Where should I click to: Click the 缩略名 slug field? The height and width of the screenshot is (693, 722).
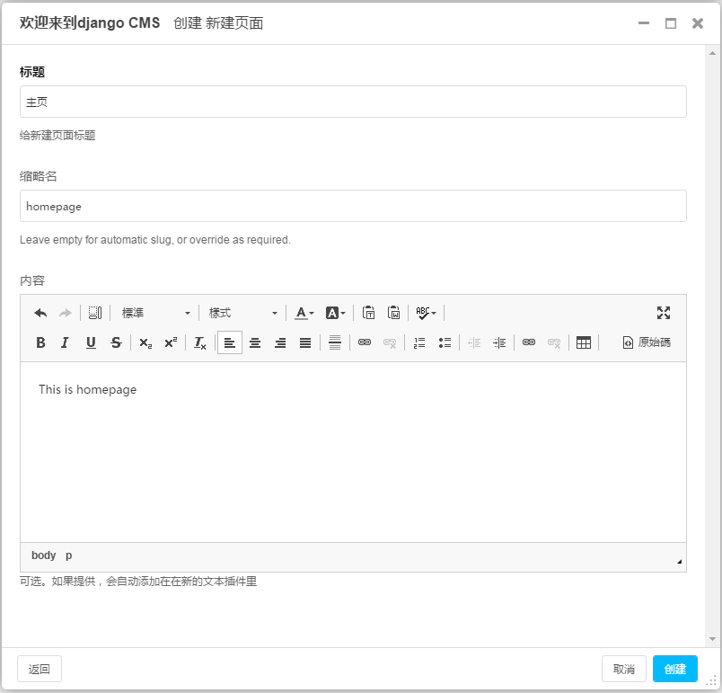tap(353, 206)
